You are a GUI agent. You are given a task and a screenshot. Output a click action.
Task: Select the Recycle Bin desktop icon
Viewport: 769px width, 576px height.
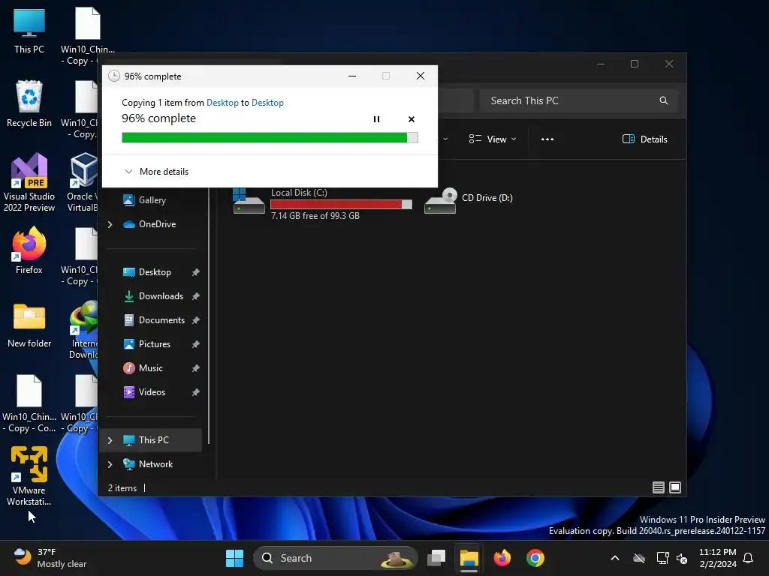pos(29,103)
